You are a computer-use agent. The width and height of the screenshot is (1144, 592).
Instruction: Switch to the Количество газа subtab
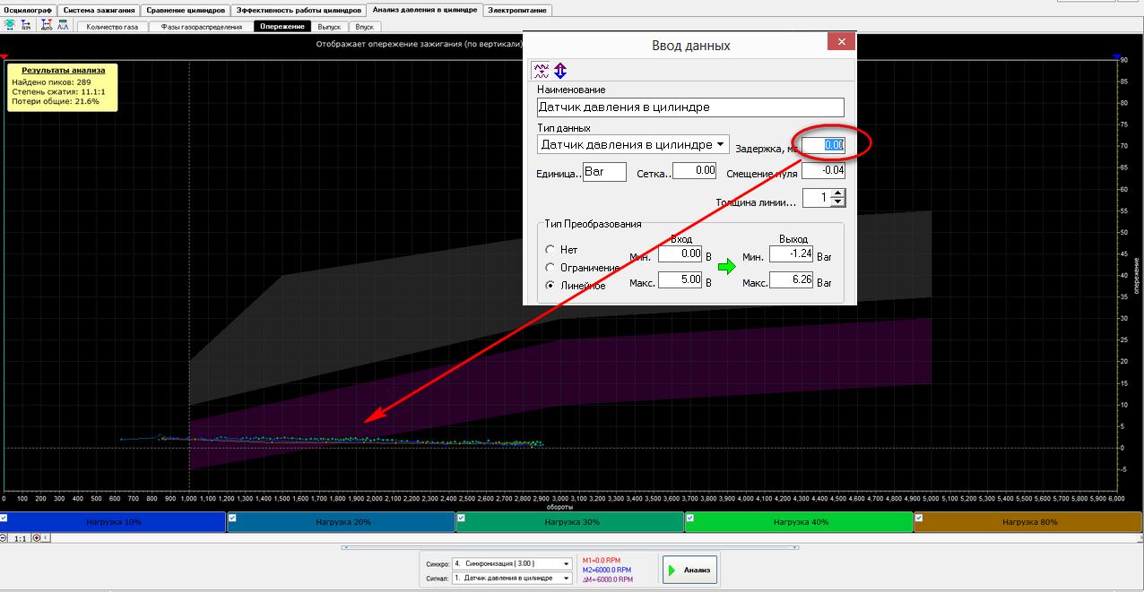tap(113, 27)
